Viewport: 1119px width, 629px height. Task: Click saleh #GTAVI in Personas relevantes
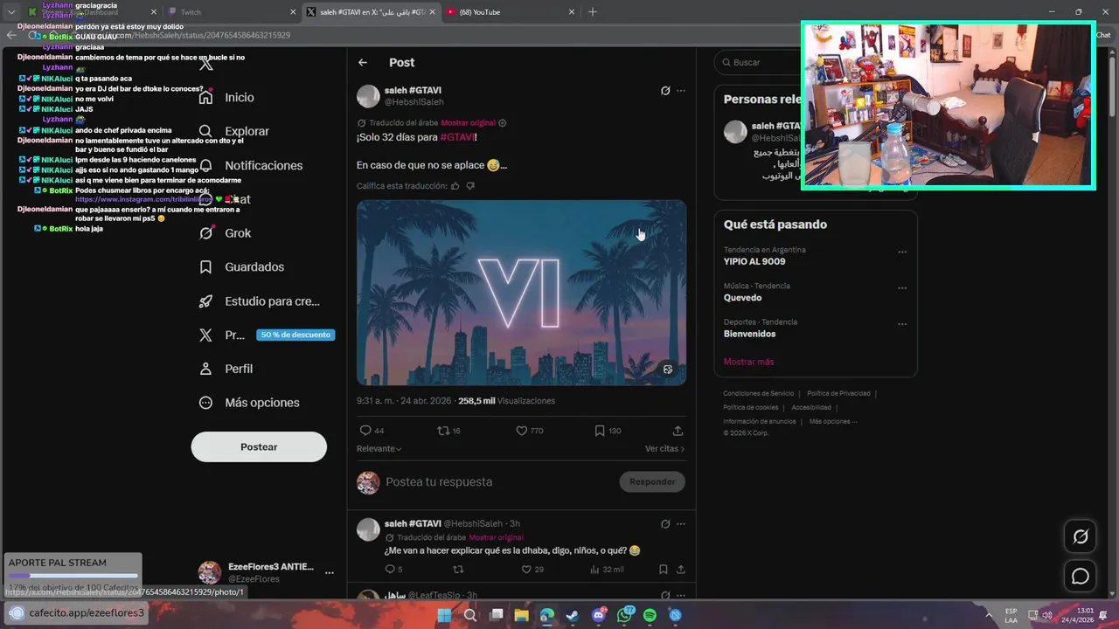click(x=776, y=127)
